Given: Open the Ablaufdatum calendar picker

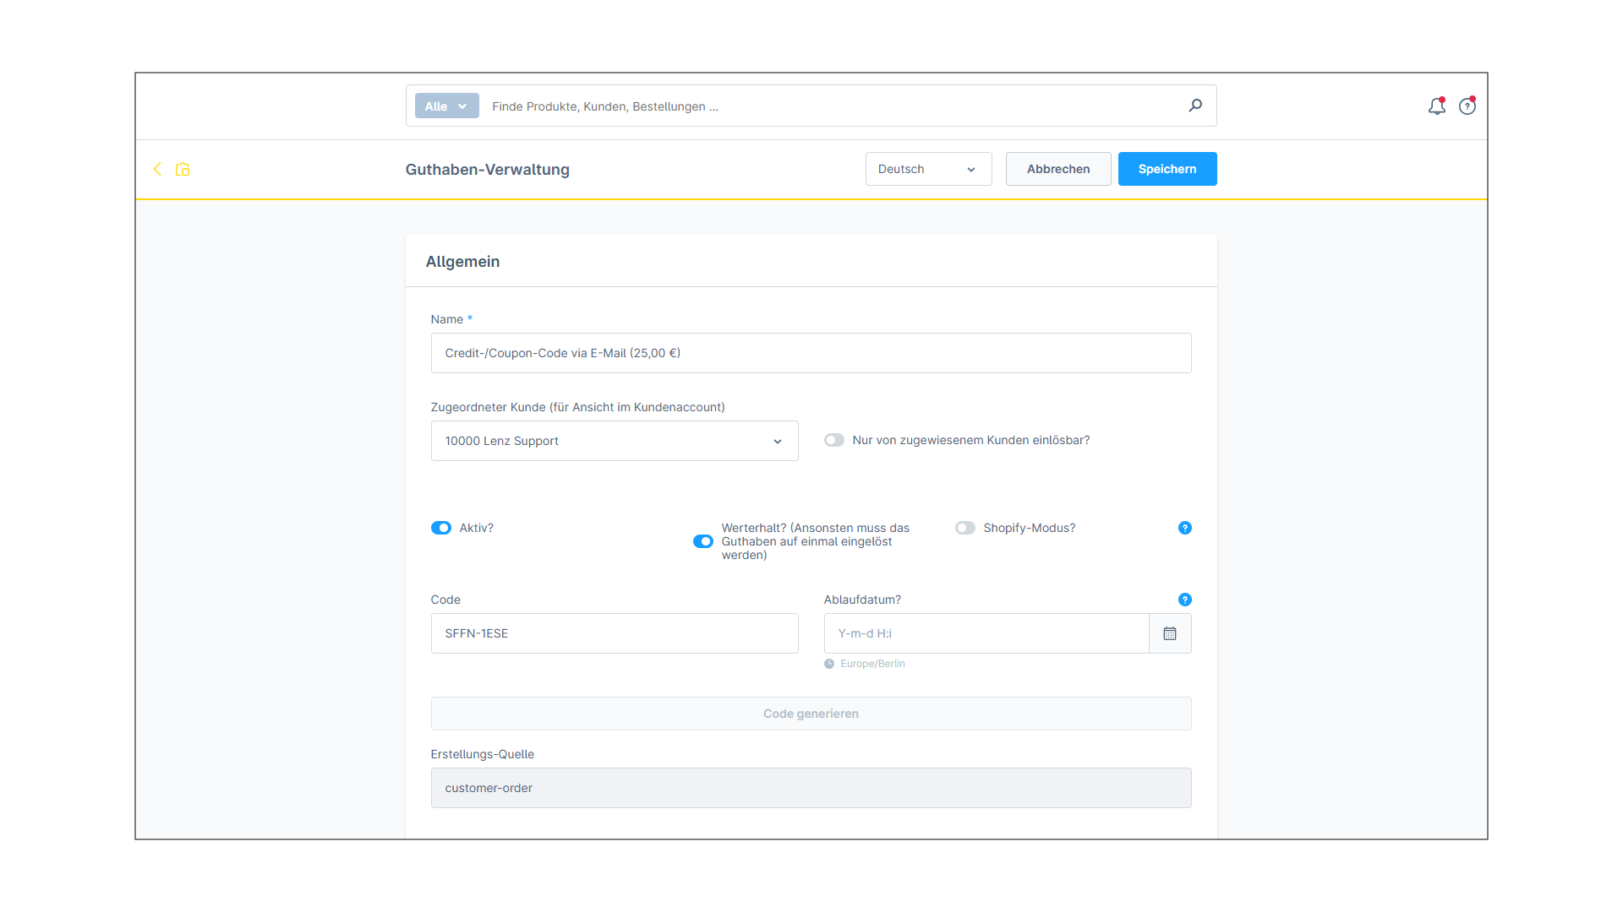Looking at the screenshot, I should pos(1170,633).
